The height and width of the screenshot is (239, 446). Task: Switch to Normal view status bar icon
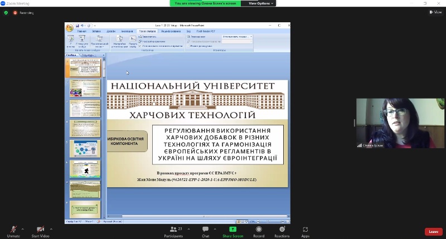coord(239,222)
